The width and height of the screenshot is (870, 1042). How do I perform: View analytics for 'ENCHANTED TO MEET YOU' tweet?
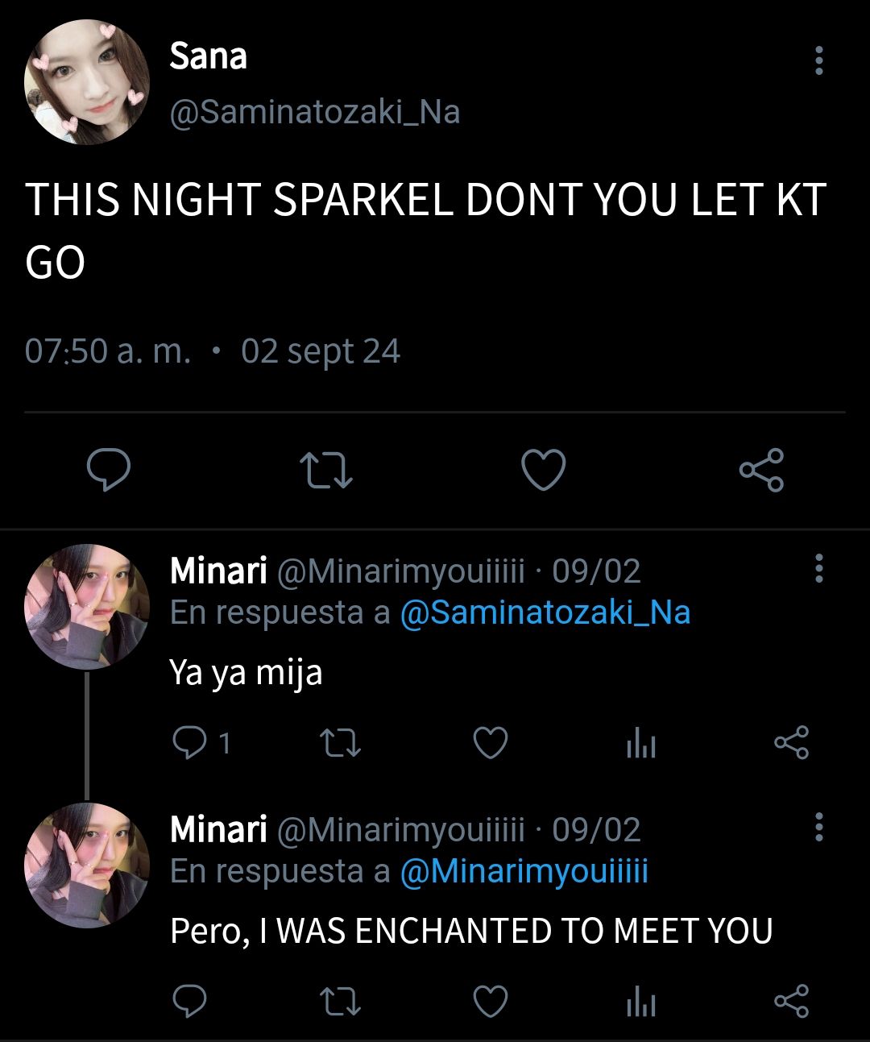[x=640, y=1002]
